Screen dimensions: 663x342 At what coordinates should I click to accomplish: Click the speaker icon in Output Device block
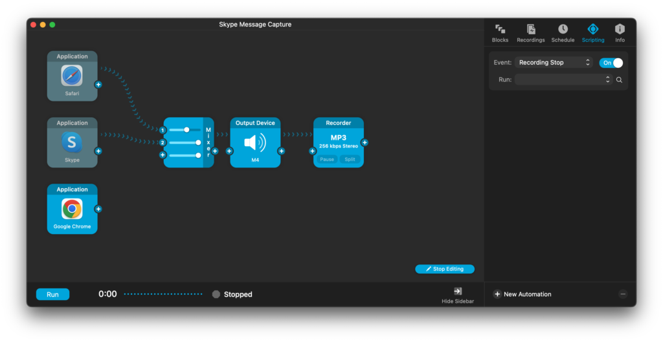coord(255,143)
